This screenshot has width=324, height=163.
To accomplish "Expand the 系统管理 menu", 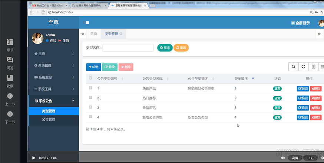I will coord(54,66).
